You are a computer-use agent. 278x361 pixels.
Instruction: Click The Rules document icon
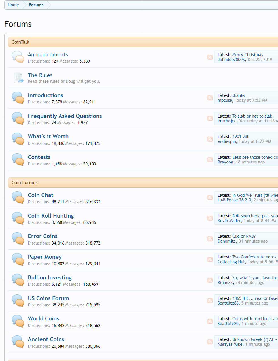coord(18,78)
